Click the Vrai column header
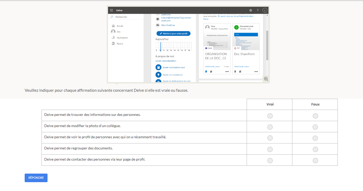This screenshot has width=363, height=191. (270, 104)
